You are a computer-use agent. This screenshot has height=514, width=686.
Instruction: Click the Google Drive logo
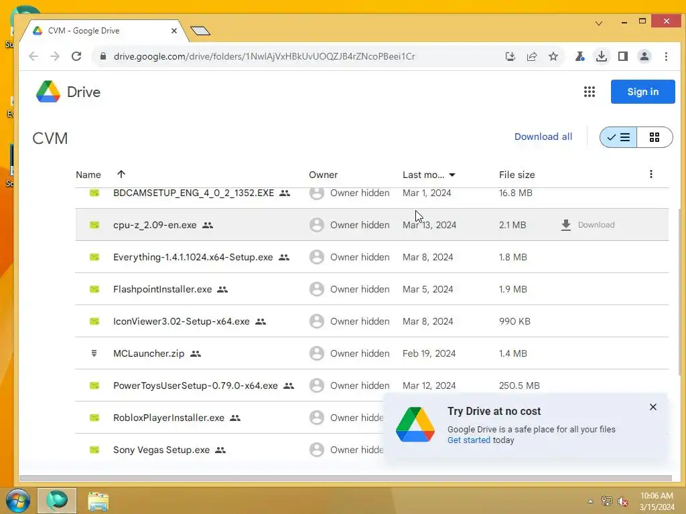tap(68, 92)
